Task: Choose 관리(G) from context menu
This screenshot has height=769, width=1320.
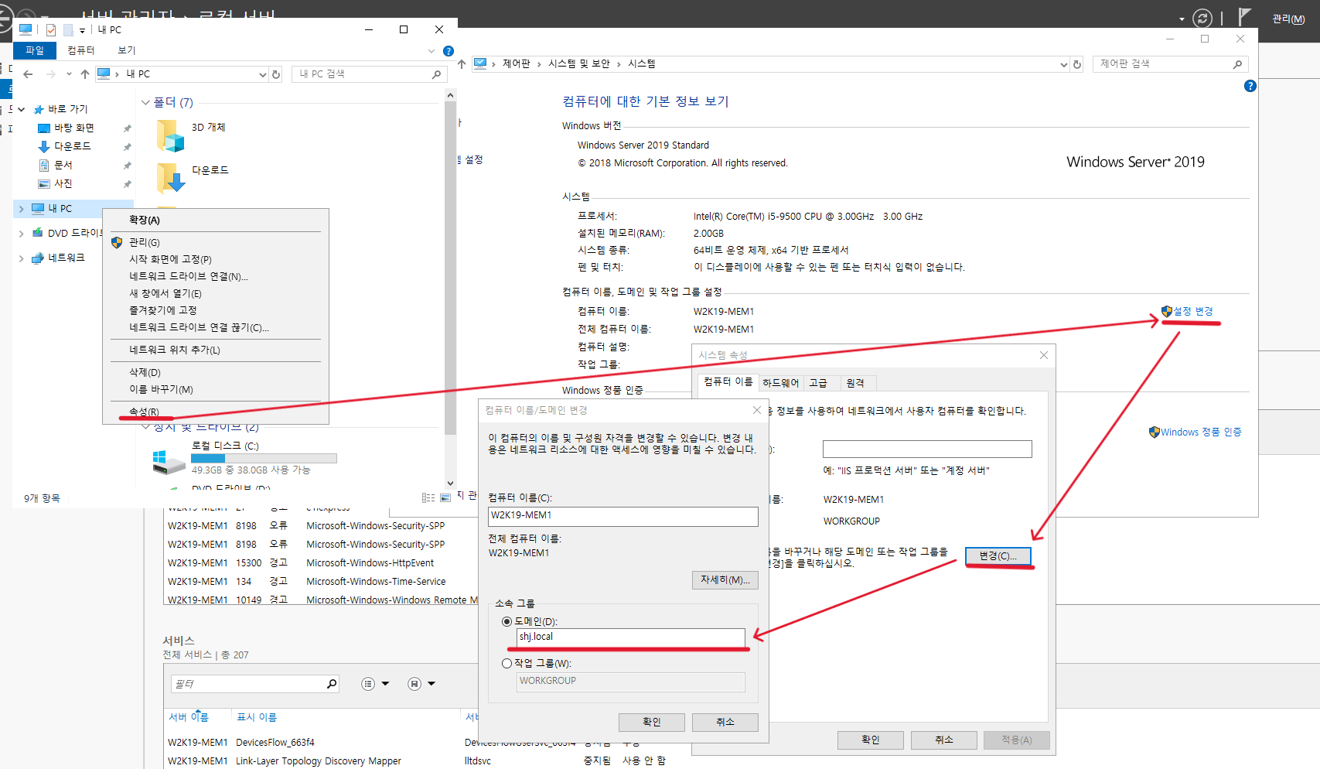Action: tap(144, 242)
